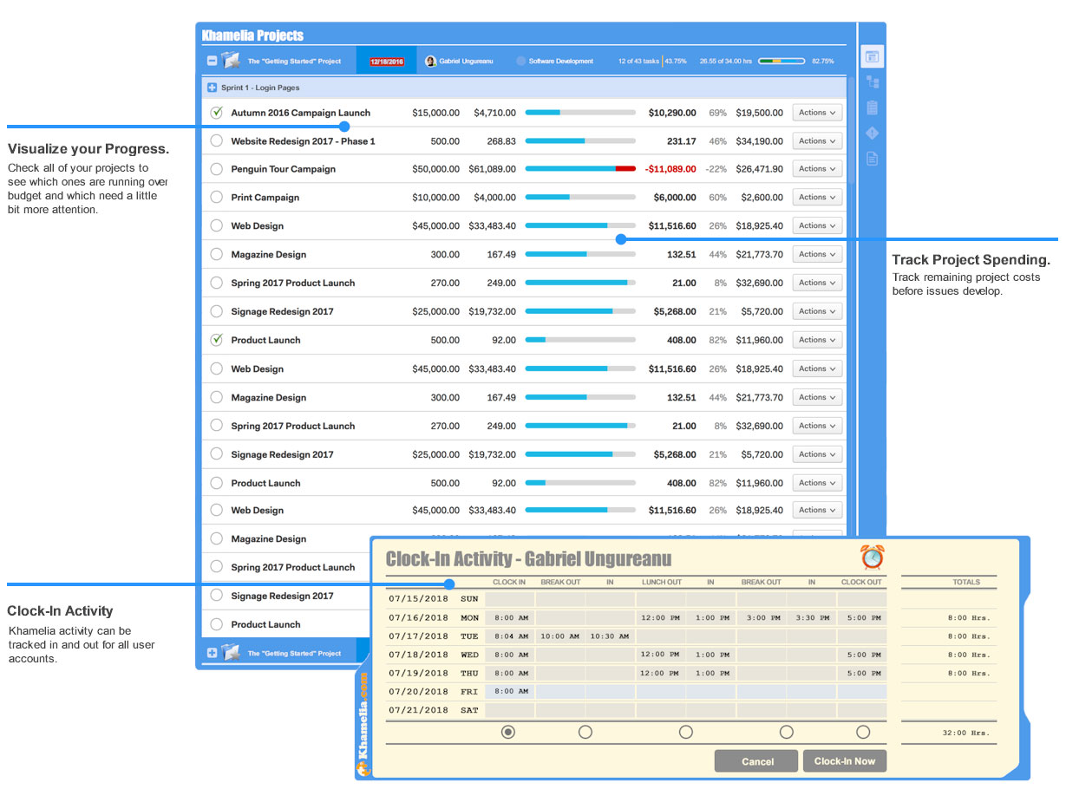Click the Software Development label
The height and width of the screenshot is (802, 1066).
coord(561,62)
